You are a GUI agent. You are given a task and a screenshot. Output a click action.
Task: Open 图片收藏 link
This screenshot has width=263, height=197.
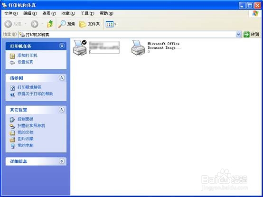click(x=26, y=139)
